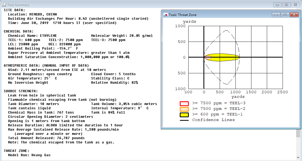This screenshot has width=302, height=161.
Task: Click 'Max Average Sustained Release Rate' line
Action: coord(63,129)
